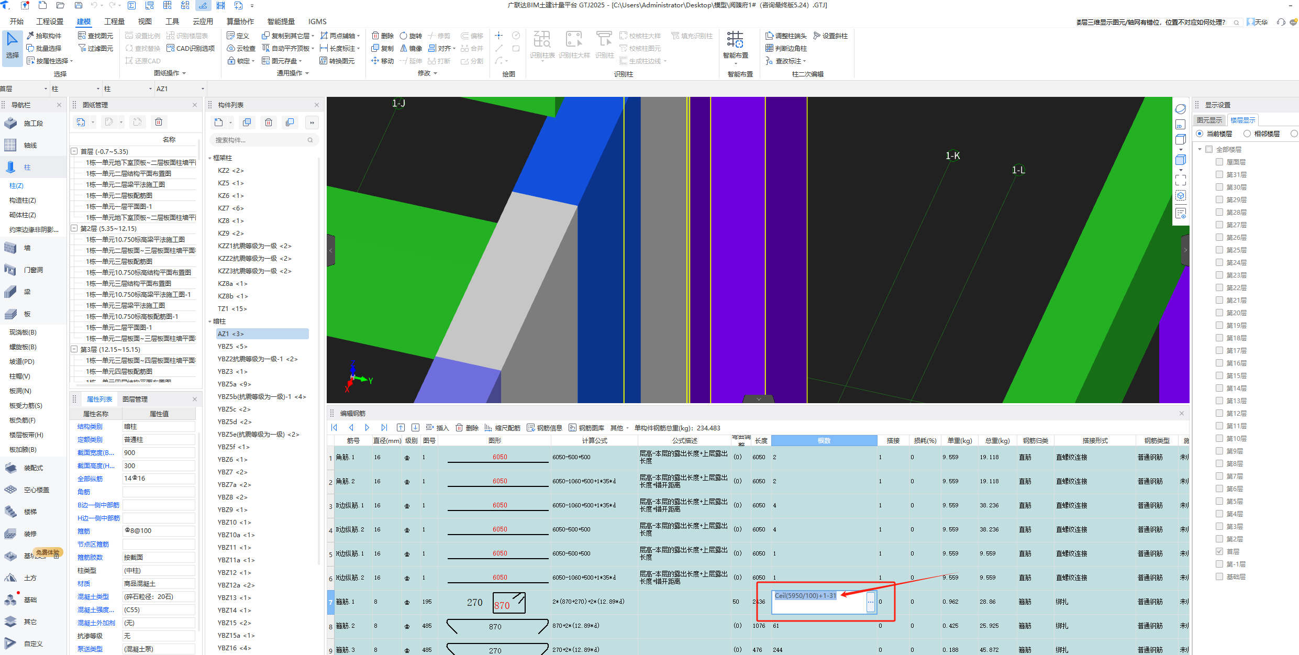Click the 插入 insert button in rebar editor
This screenshot has height=655, width=1299.
pyautogui.click(x=438, y=428)
